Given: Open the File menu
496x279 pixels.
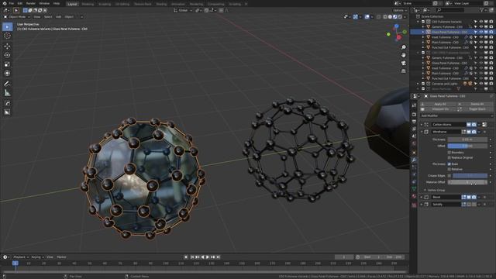Looking at the screenshot, I should tap(12, 3).
